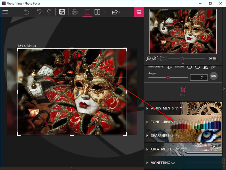
Task: Set zoom to 1:1 actual size
Action: pos(159,59)
